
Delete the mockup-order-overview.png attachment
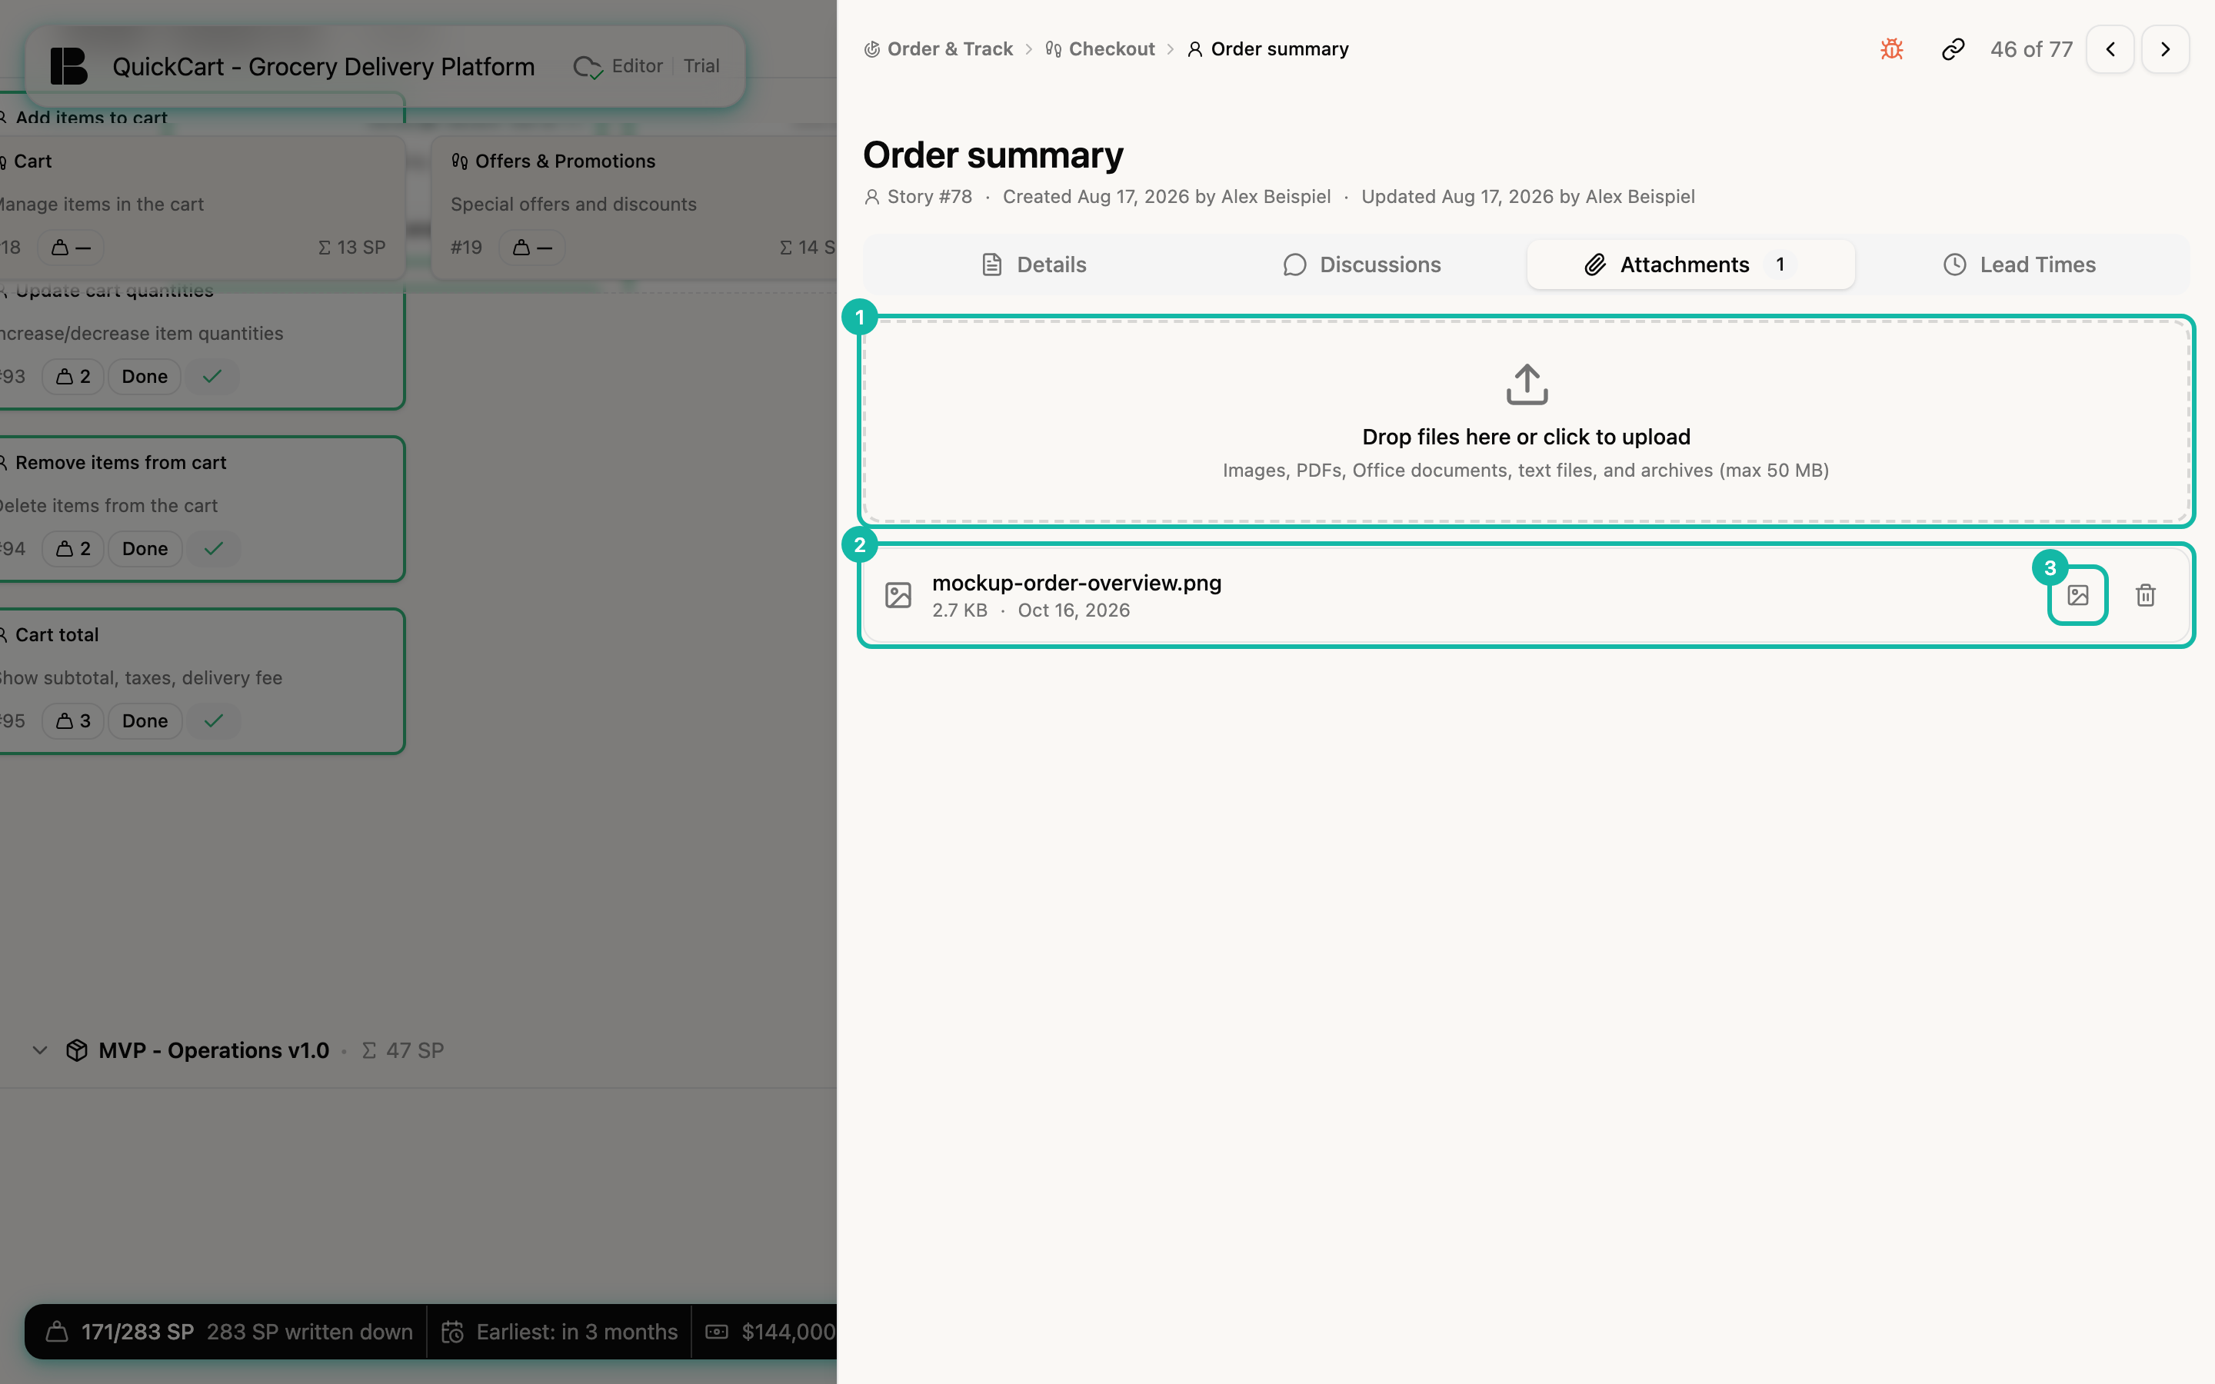click(x=2146, y=595)
